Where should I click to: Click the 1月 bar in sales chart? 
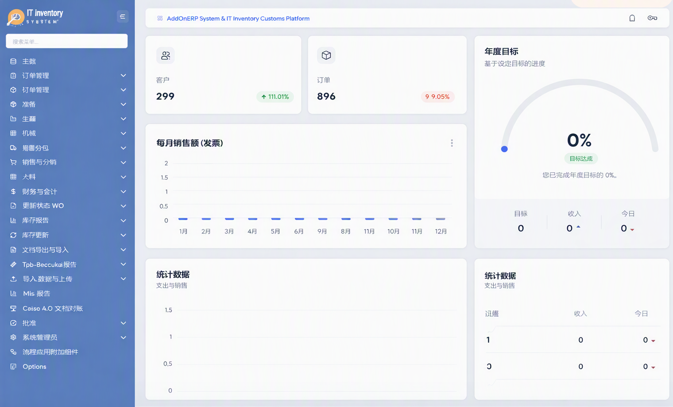click(x=183, y=219)
